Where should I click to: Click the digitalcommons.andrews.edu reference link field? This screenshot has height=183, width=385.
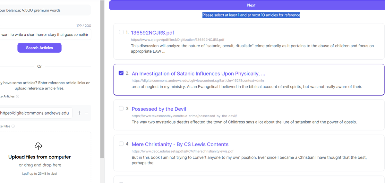click(x=36, y=113)
